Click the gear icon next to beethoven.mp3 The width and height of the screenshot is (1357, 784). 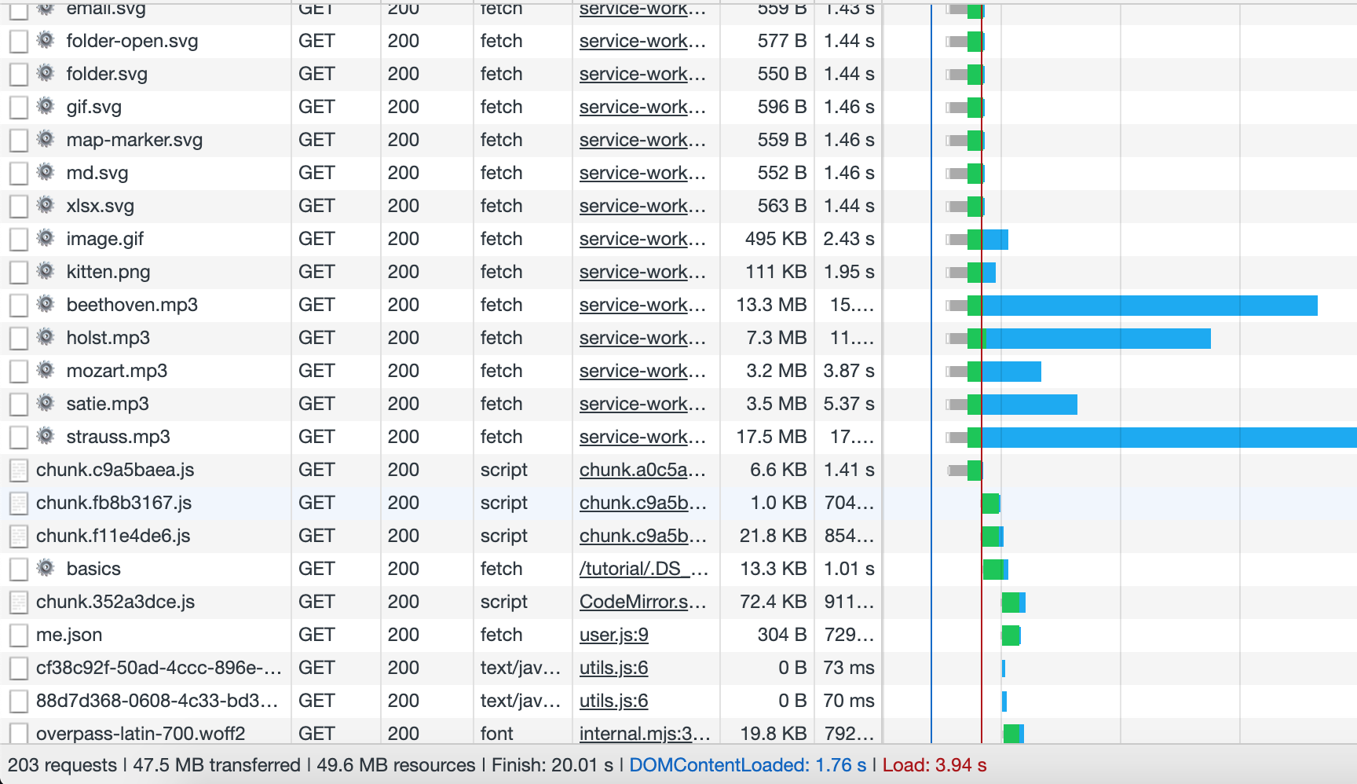click(x=46, y=304)
